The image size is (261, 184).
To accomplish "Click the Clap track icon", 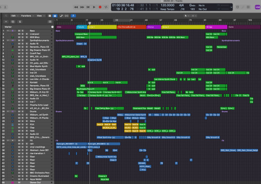I will click(13, 128).
